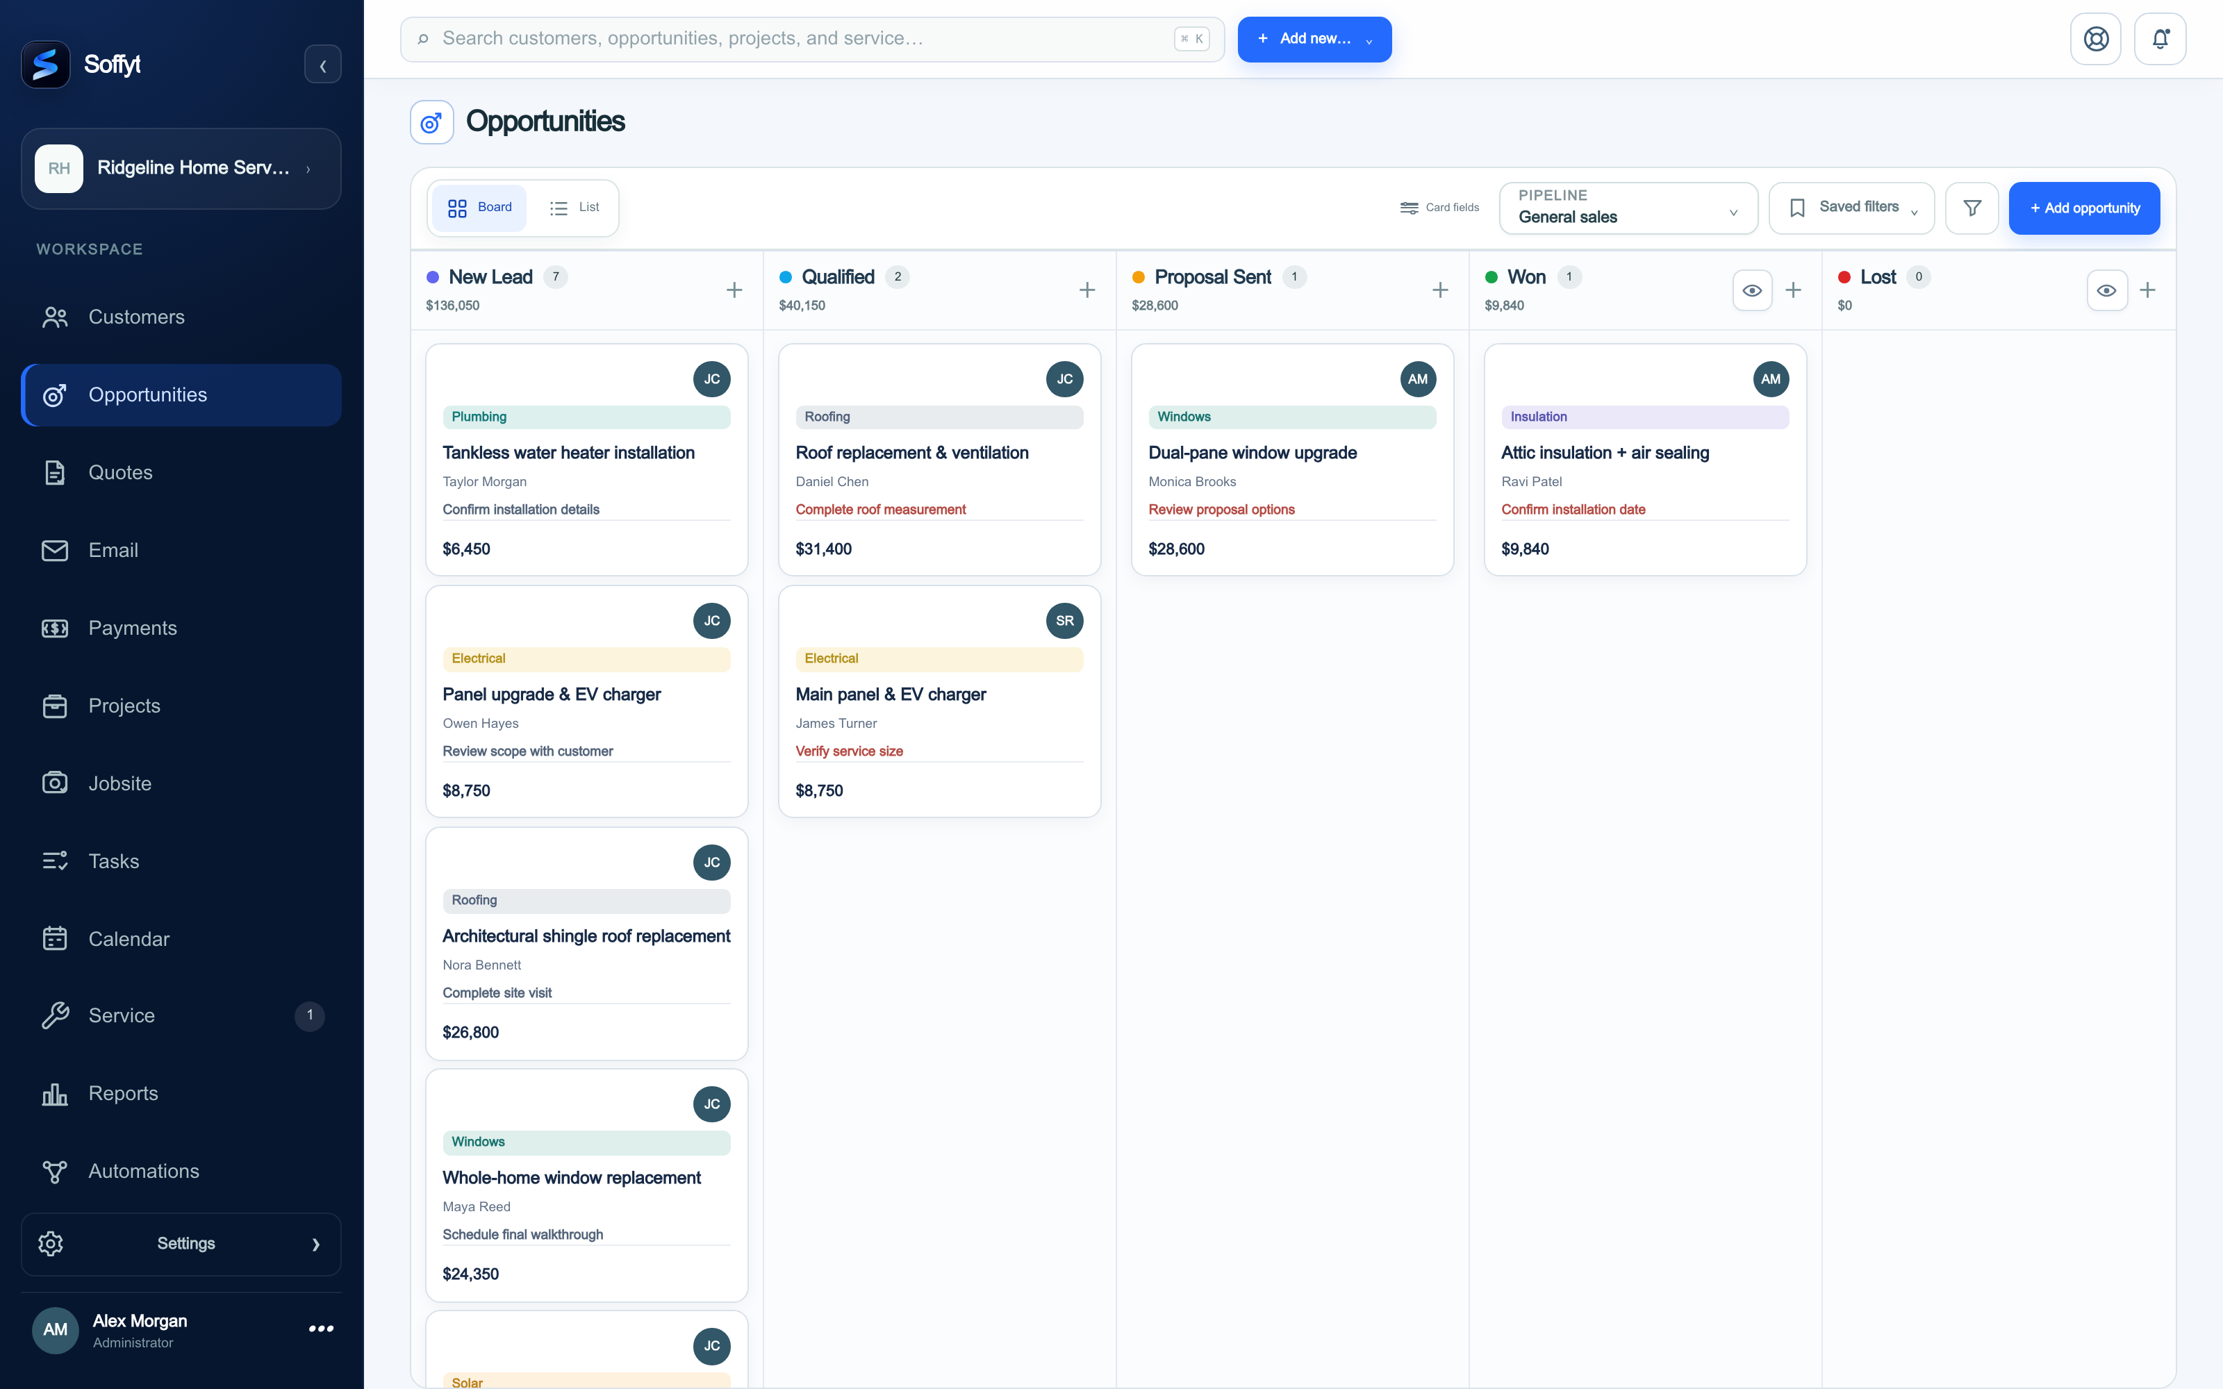Open the notifications bell
2223x1389 pixels.
pyautogui.click(x=2160, y=39)
